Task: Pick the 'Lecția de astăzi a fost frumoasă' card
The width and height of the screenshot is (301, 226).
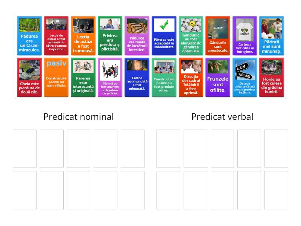Action: [83, 36]
